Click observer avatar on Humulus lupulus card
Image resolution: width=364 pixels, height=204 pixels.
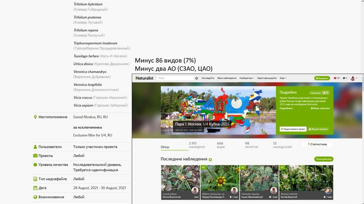coord(274,190)
